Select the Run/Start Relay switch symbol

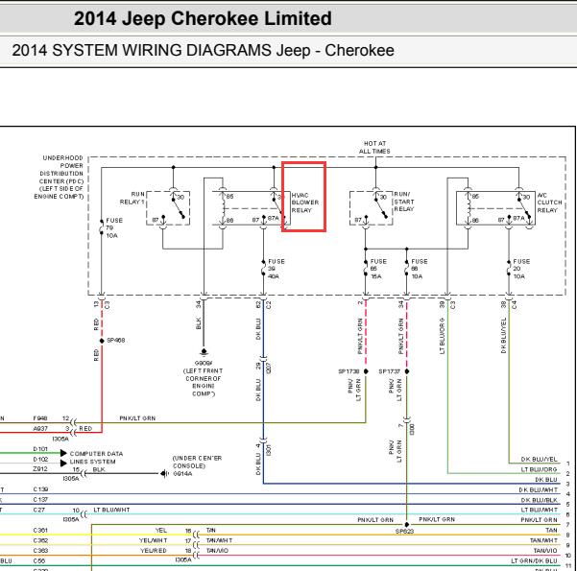point(372,208)
